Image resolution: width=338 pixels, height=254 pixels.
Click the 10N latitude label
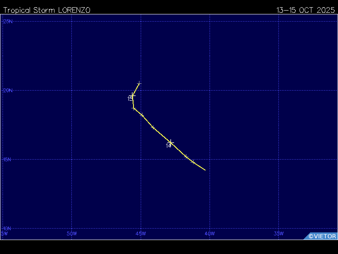tap(8, 229)
